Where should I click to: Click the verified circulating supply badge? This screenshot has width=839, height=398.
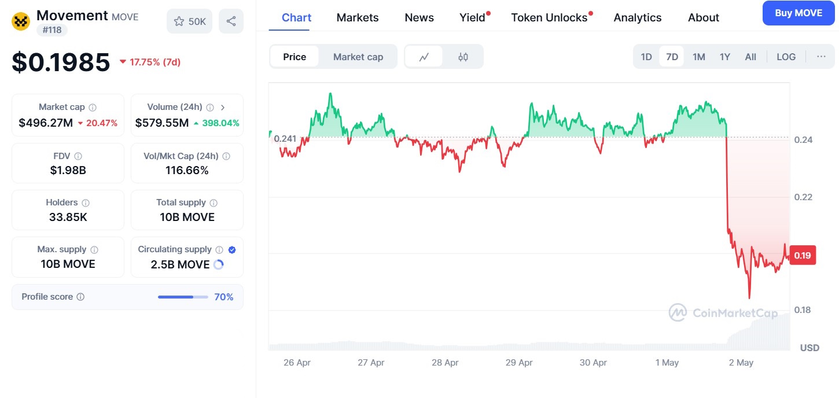232,250
